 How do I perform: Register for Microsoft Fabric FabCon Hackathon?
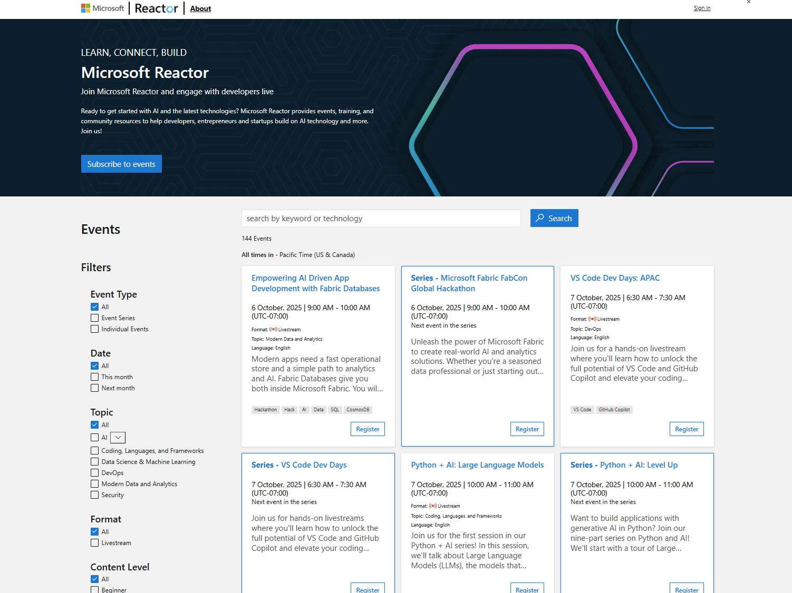click(527, 429)
